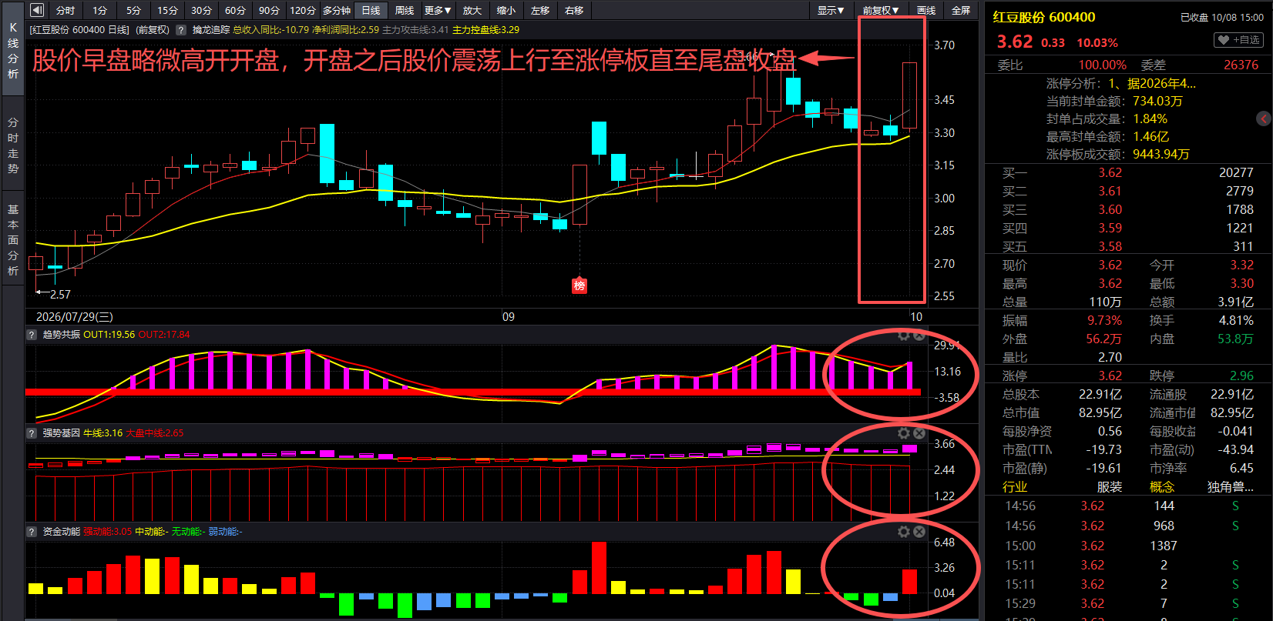Open help for the main chart indicator
The height and width of the screenshot is (621, 1273).
click(181, 30)
